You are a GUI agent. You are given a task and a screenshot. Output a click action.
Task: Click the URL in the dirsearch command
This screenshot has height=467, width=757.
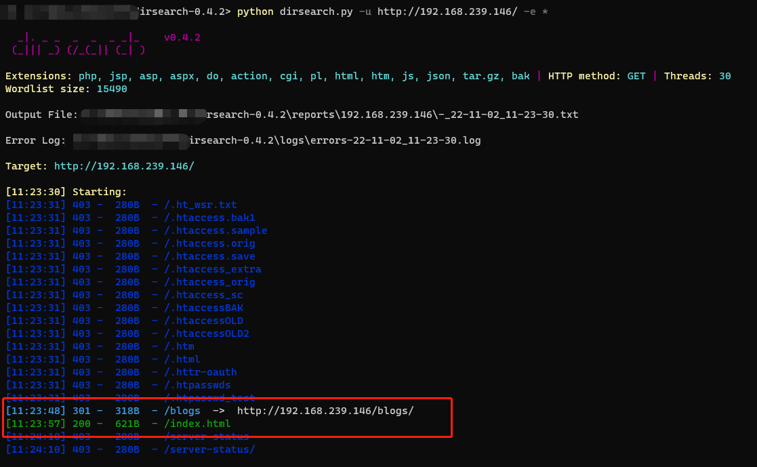point(447,12)
